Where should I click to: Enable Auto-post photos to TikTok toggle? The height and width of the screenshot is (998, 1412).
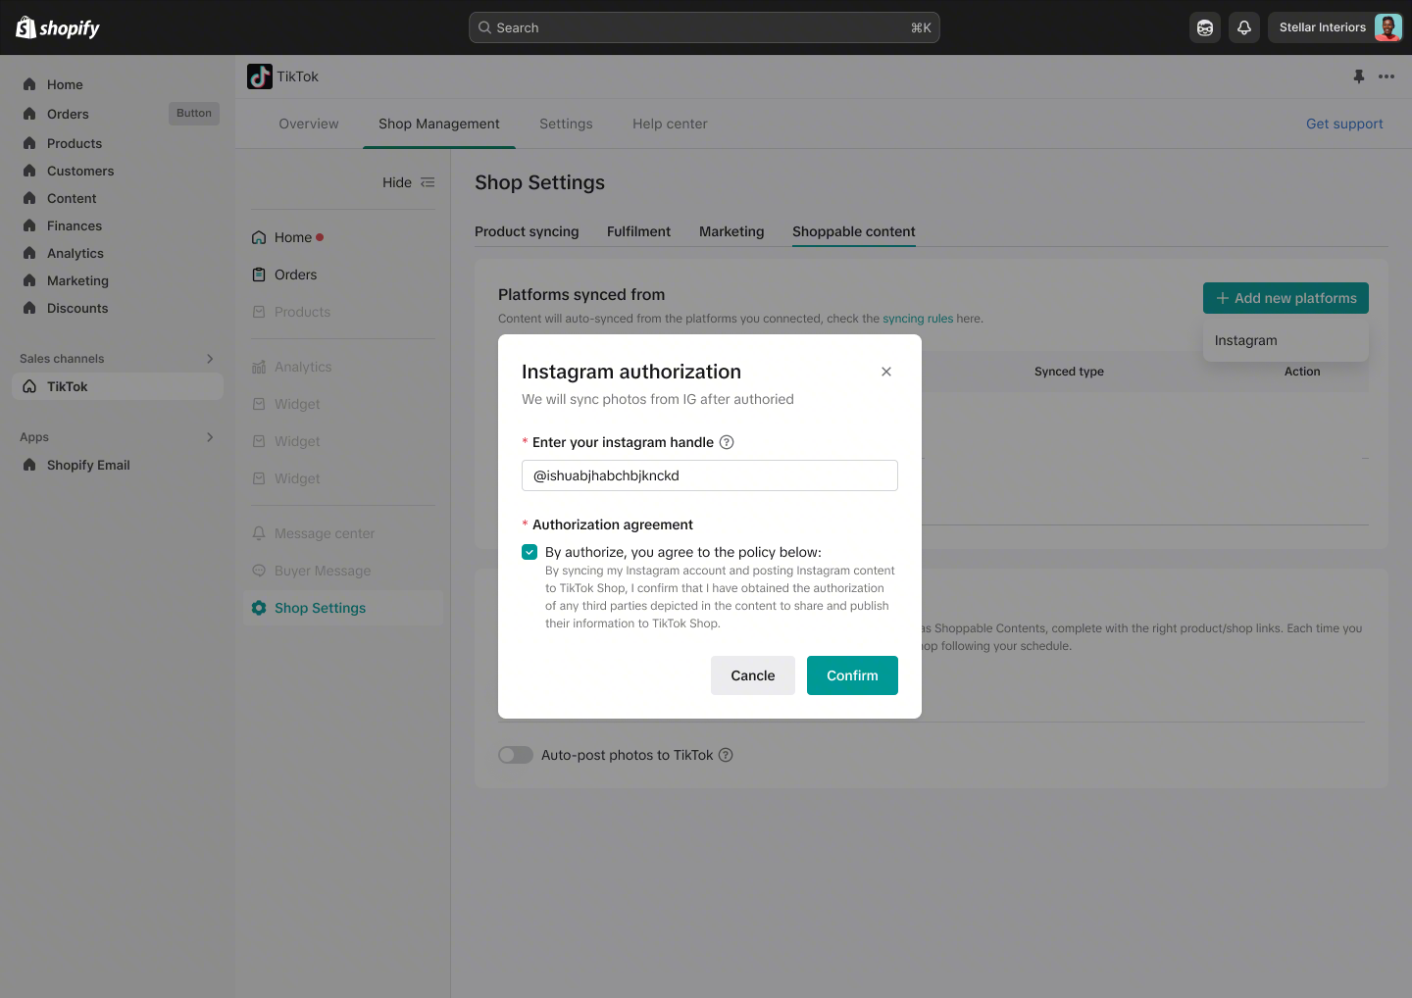click(x=516, y=755)
